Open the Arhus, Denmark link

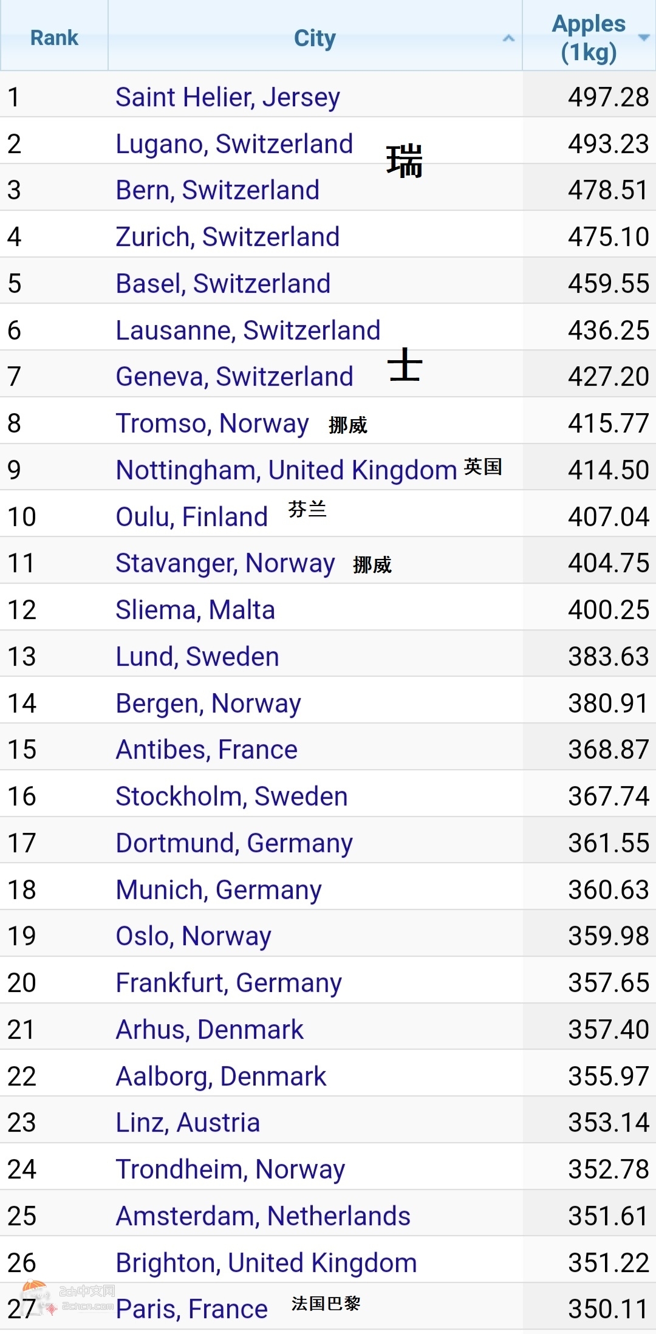[210, 1030]
